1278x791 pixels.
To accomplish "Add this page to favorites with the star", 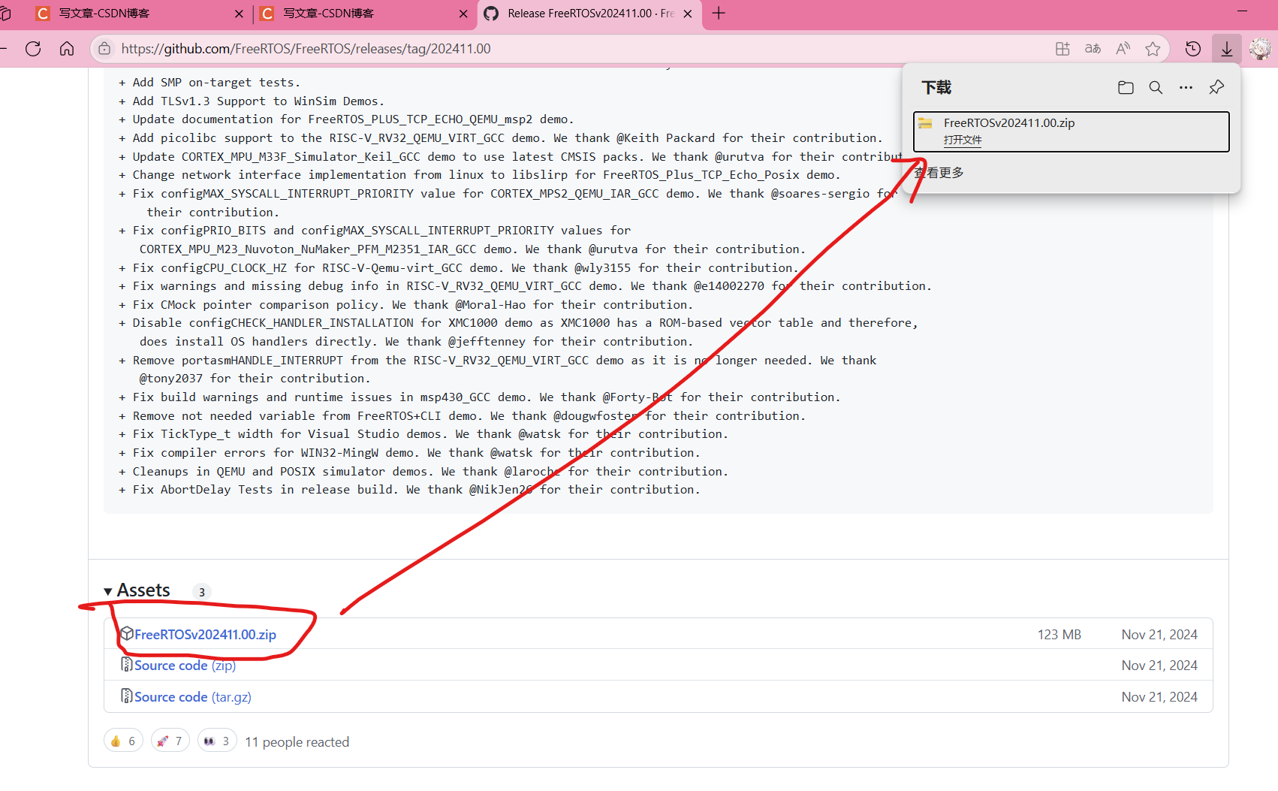I will pos(1153,48).
